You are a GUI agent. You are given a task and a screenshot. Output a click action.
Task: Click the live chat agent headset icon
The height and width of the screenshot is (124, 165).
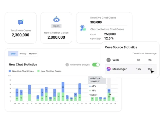pos(83,28)
